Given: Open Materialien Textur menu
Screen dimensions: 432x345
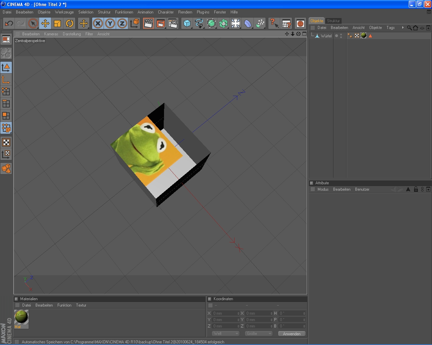Looking at the screenshot, I should click(81, 305).
